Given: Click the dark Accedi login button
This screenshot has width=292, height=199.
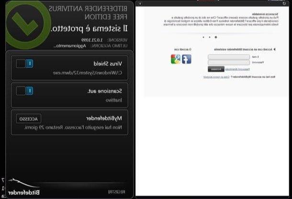Looking at the screenshot, I should 216,69.
